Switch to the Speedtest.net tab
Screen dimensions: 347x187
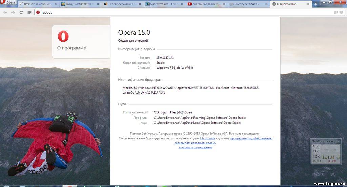pyautogui.click(x=164, y=4)
